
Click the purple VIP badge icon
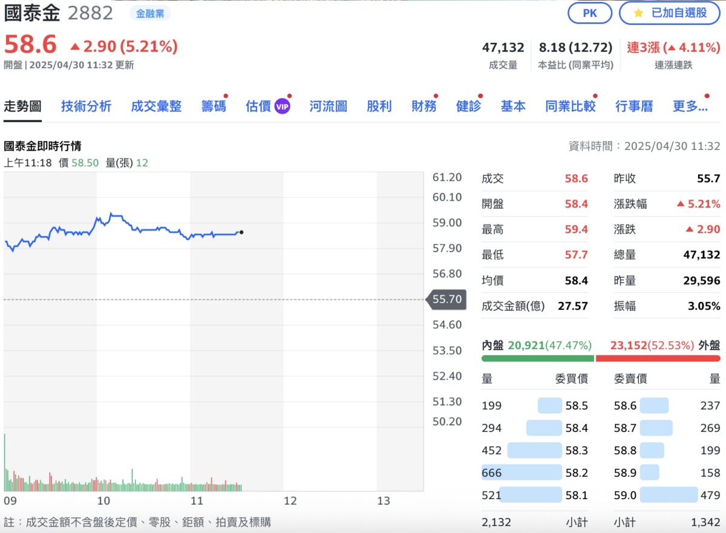(282, 106)
